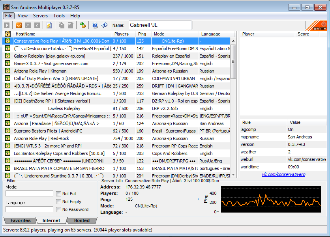Switch to the Hosted tab
Image resolution: width=330 pixels, height=237 pixels.
tap(82, 220)
